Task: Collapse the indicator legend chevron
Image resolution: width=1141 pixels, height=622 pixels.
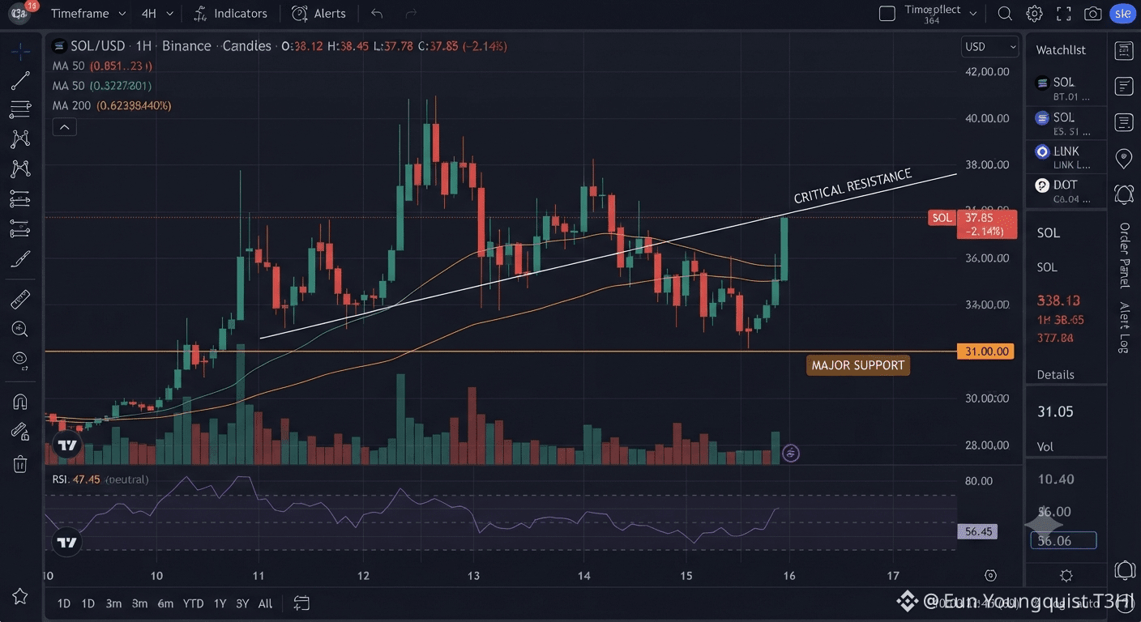Action: coord(64,126)
